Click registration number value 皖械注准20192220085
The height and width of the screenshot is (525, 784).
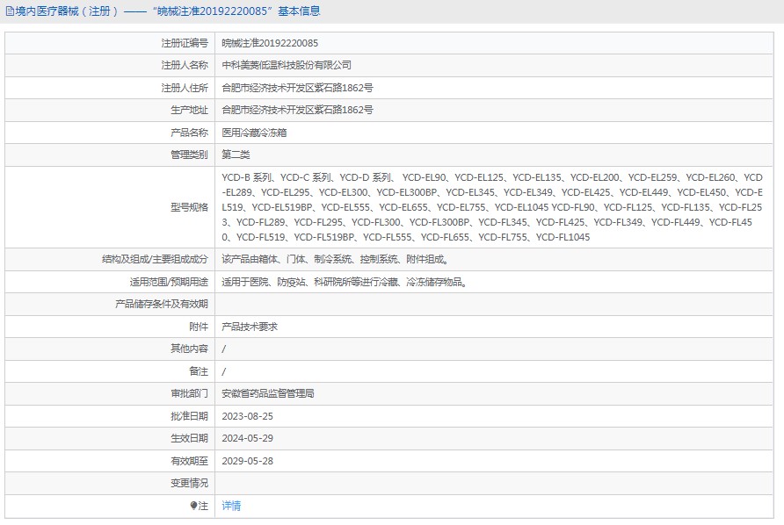click(270, 43)
